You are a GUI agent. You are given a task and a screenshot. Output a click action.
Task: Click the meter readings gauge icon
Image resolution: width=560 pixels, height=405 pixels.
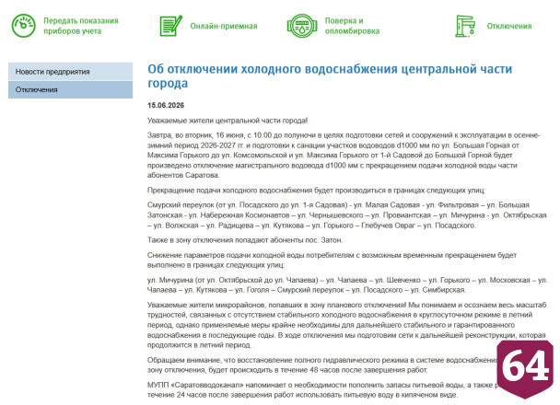tap(24, 26)
